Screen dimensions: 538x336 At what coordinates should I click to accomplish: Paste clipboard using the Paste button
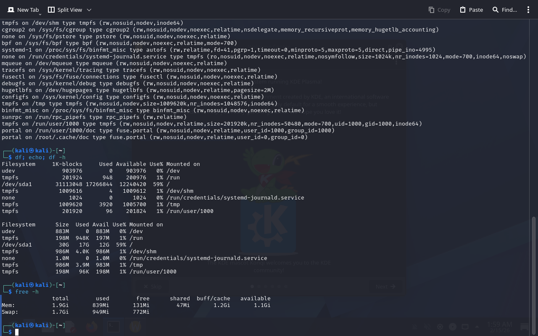click(x=471, y=10)
